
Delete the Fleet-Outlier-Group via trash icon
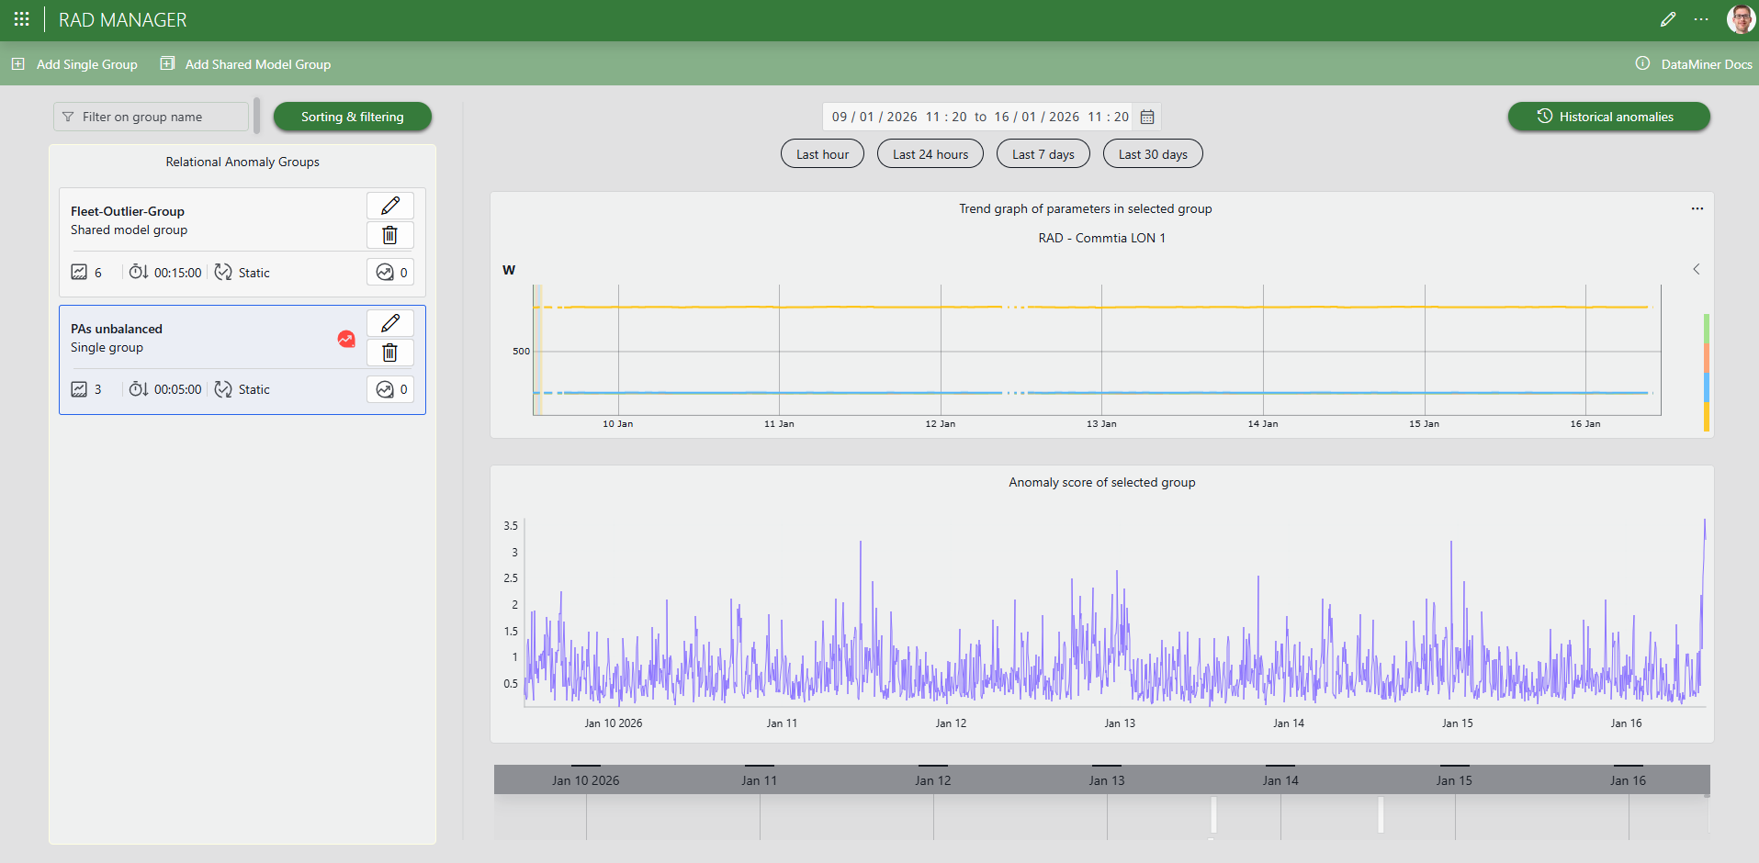(389, 235)
